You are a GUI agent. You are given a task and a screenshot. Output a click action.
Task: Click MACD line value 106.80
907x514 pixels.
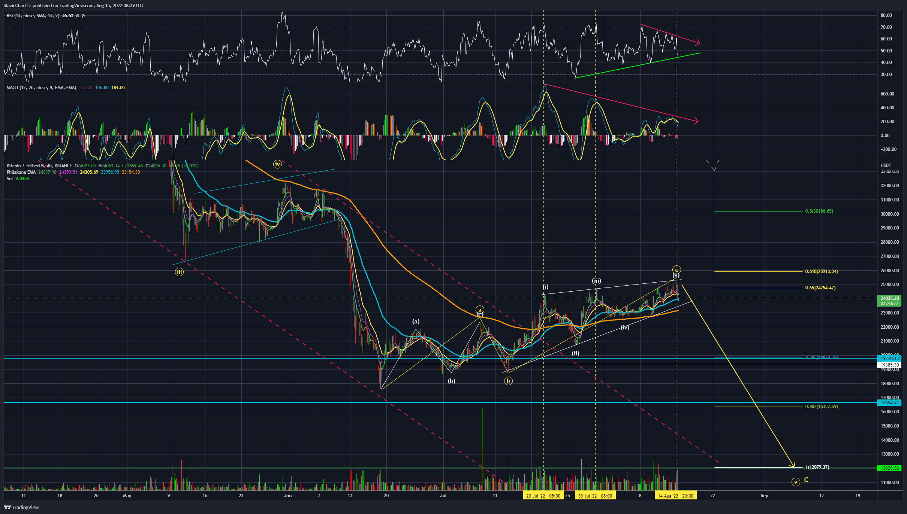[102, 88]
